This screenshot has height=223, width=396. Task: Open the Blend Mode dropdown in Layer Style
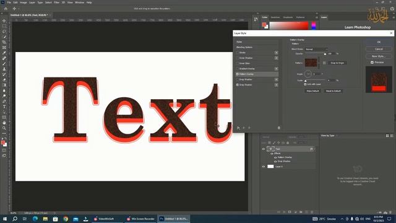316,49
